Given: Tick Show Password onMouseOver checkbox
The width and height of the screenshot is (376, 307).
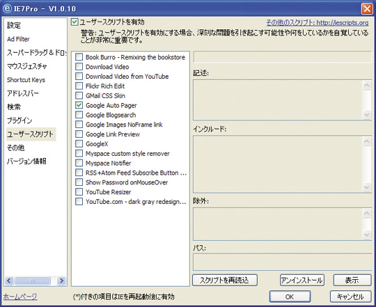Looking at the screenshot, I should pos(79,182).
